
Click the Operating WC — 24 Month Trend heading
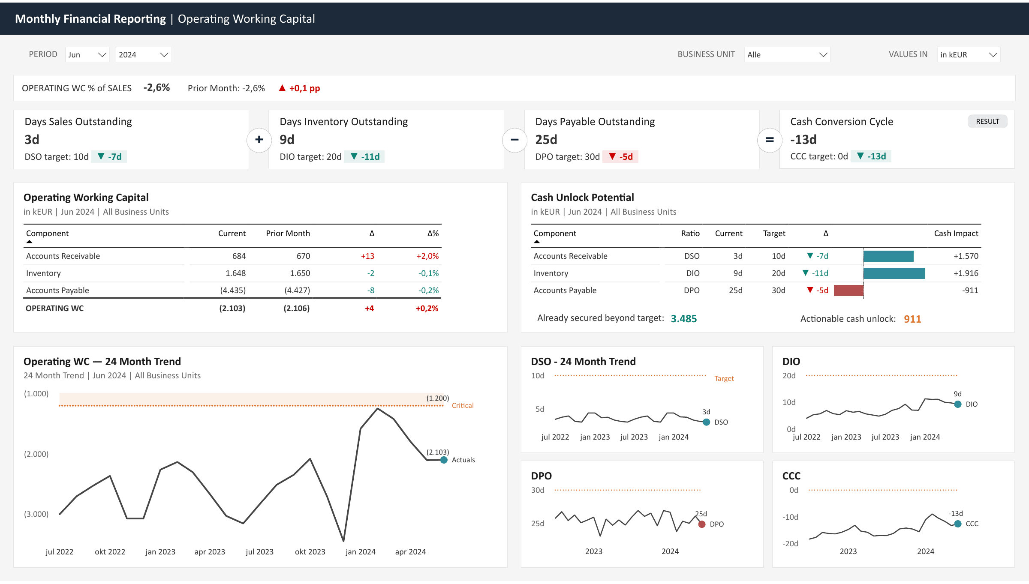[102, 362]
